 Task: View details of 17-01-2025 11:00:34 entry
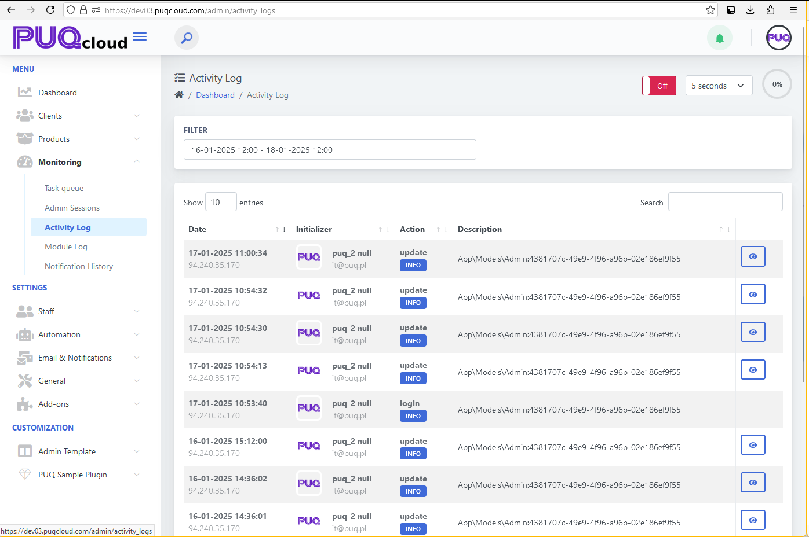[x=753, y=256]
